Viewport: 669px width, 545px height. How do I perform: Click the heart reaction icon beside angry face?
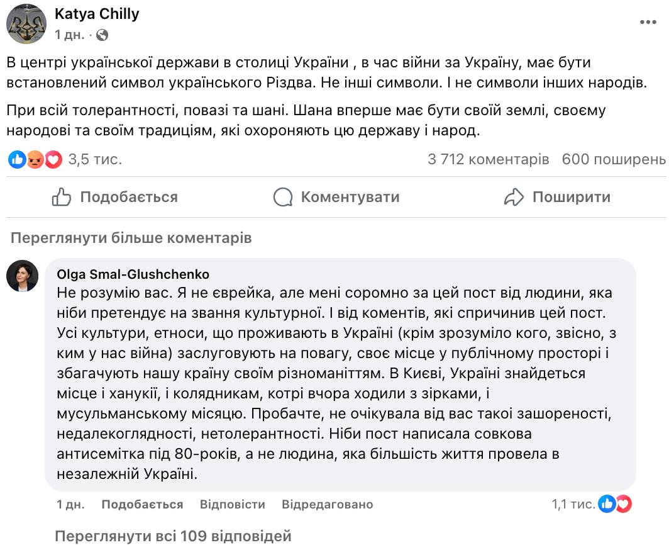coord(53,160)
